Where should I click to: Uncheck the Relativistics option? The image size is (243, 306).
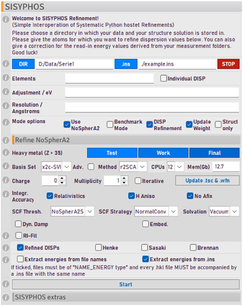point(50,196)
